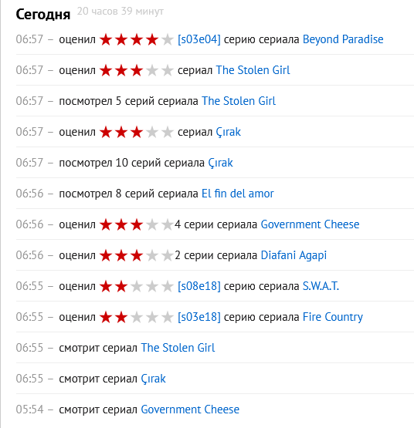The image size is (414, 428).
Task: Open the El fin del amor link
Action: [x=238, y=194]
